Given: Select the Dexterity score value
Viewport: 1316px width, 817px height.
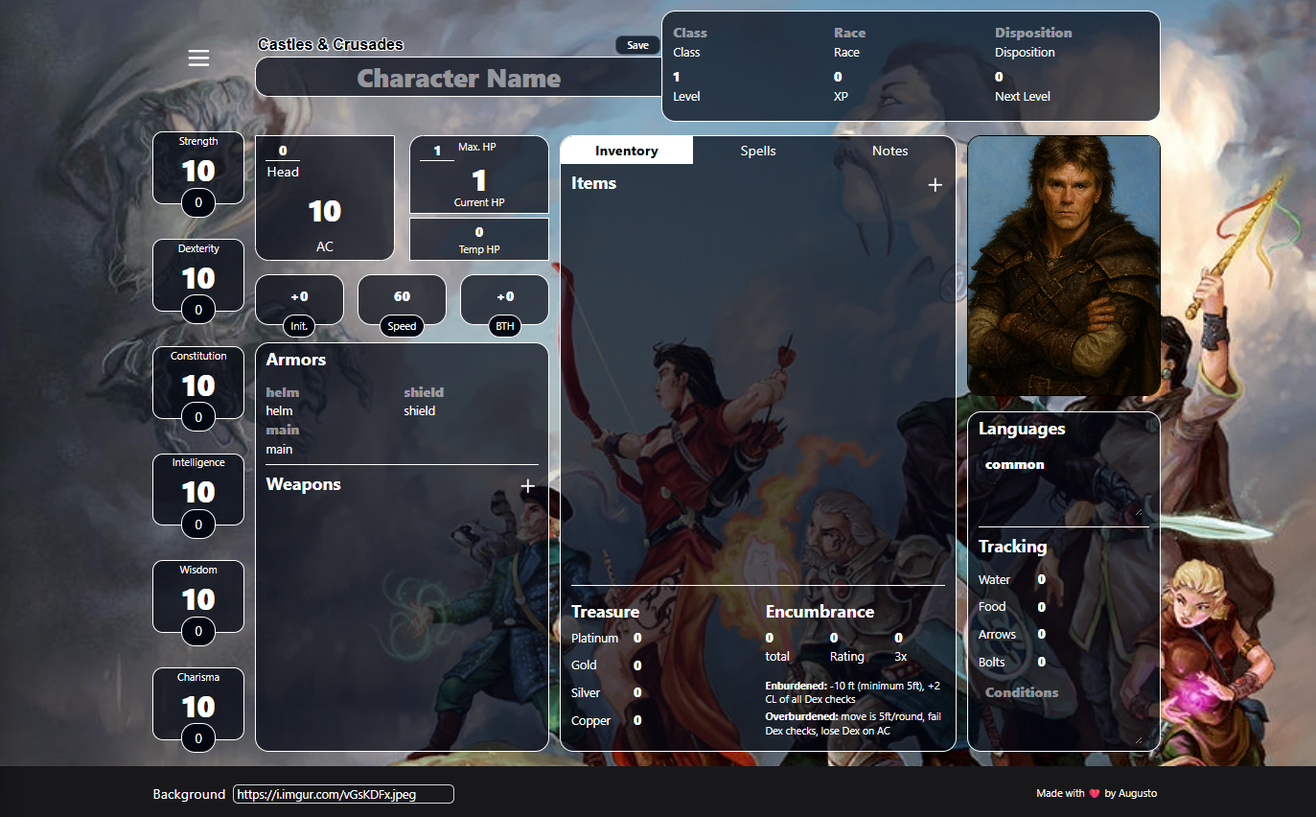Looking at the screenshot, I should point(198,278).
